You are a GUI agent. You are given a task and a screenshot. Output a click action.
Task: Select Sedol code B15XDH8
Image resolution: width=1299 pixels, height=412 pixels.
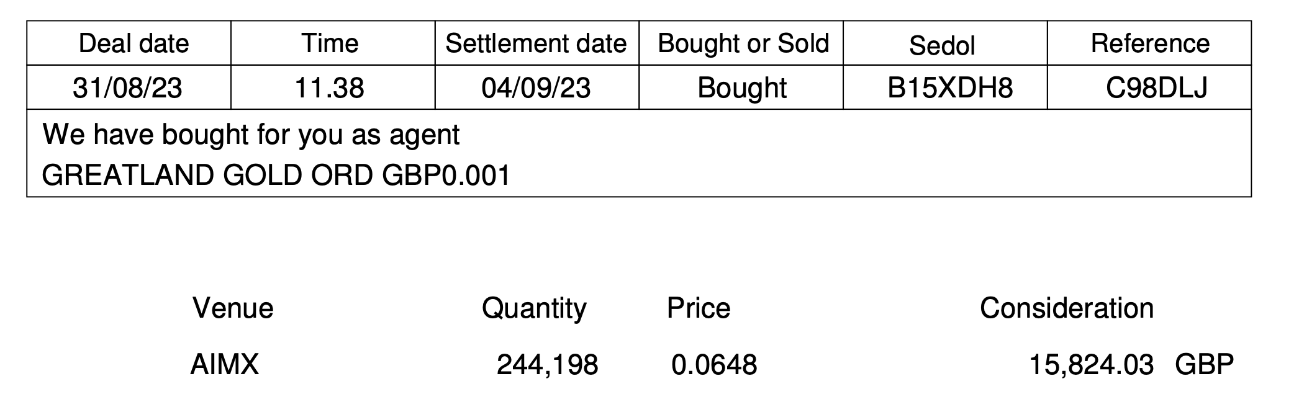coord(945,87)
